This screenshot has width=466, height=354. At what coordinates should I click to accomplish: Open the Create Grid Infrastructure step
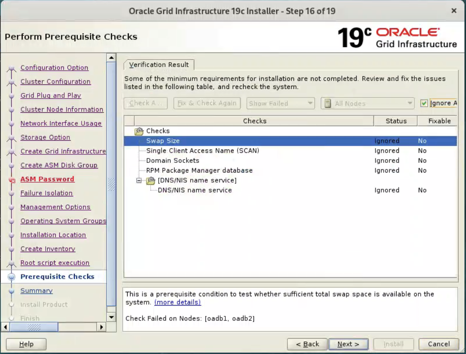click(x=63, y=152)
